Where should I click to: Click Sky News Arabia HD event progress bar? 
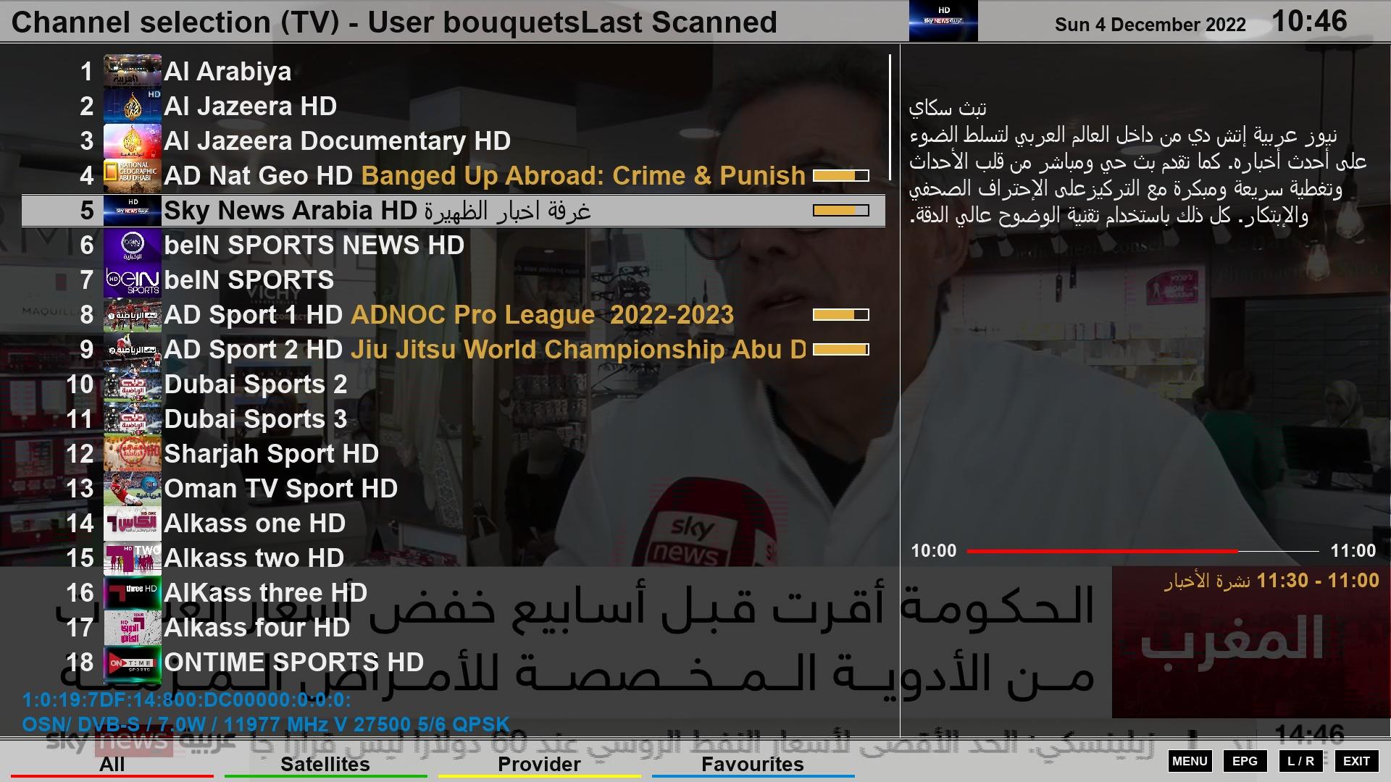[840, 211]
